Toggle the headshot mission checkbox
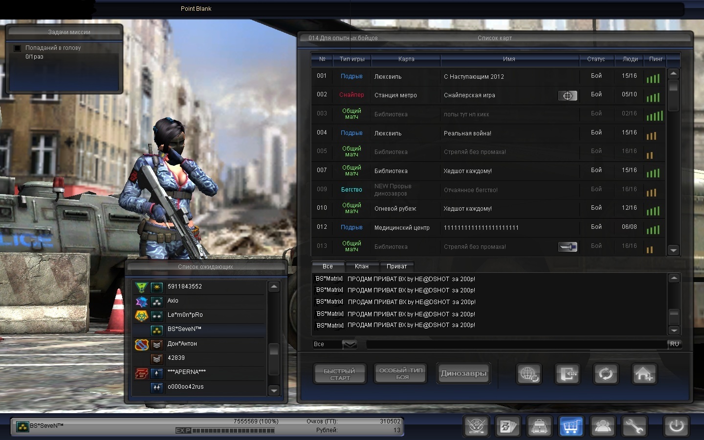704x440 pixels. (x=18, y=48)
